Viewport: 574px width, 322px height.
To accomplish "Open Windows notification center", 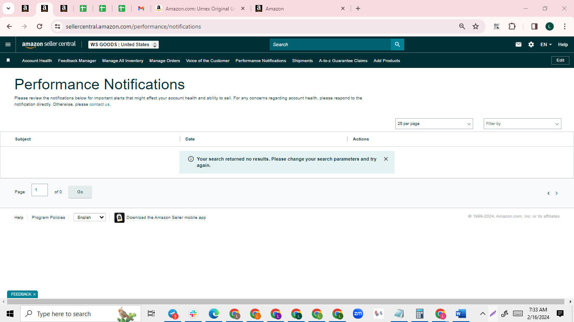I will [560, 314].
